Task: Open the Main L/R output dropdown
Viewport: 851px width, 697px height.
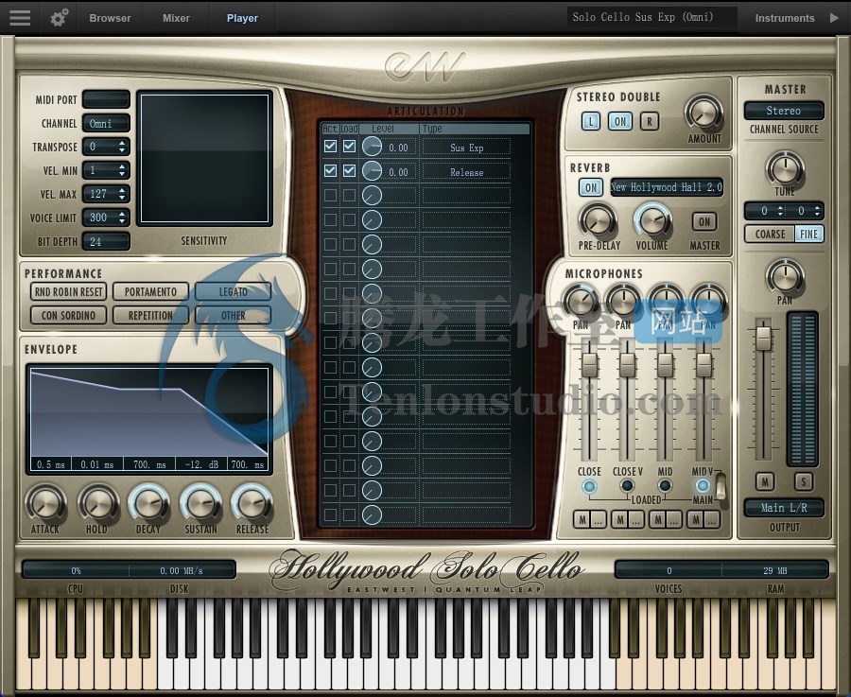Action: coord(784,508)
